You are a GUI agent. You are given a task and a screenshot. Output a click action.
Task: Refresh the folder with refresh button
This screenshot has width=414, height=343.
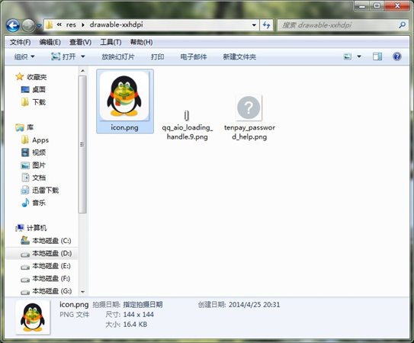coord(266,25)
